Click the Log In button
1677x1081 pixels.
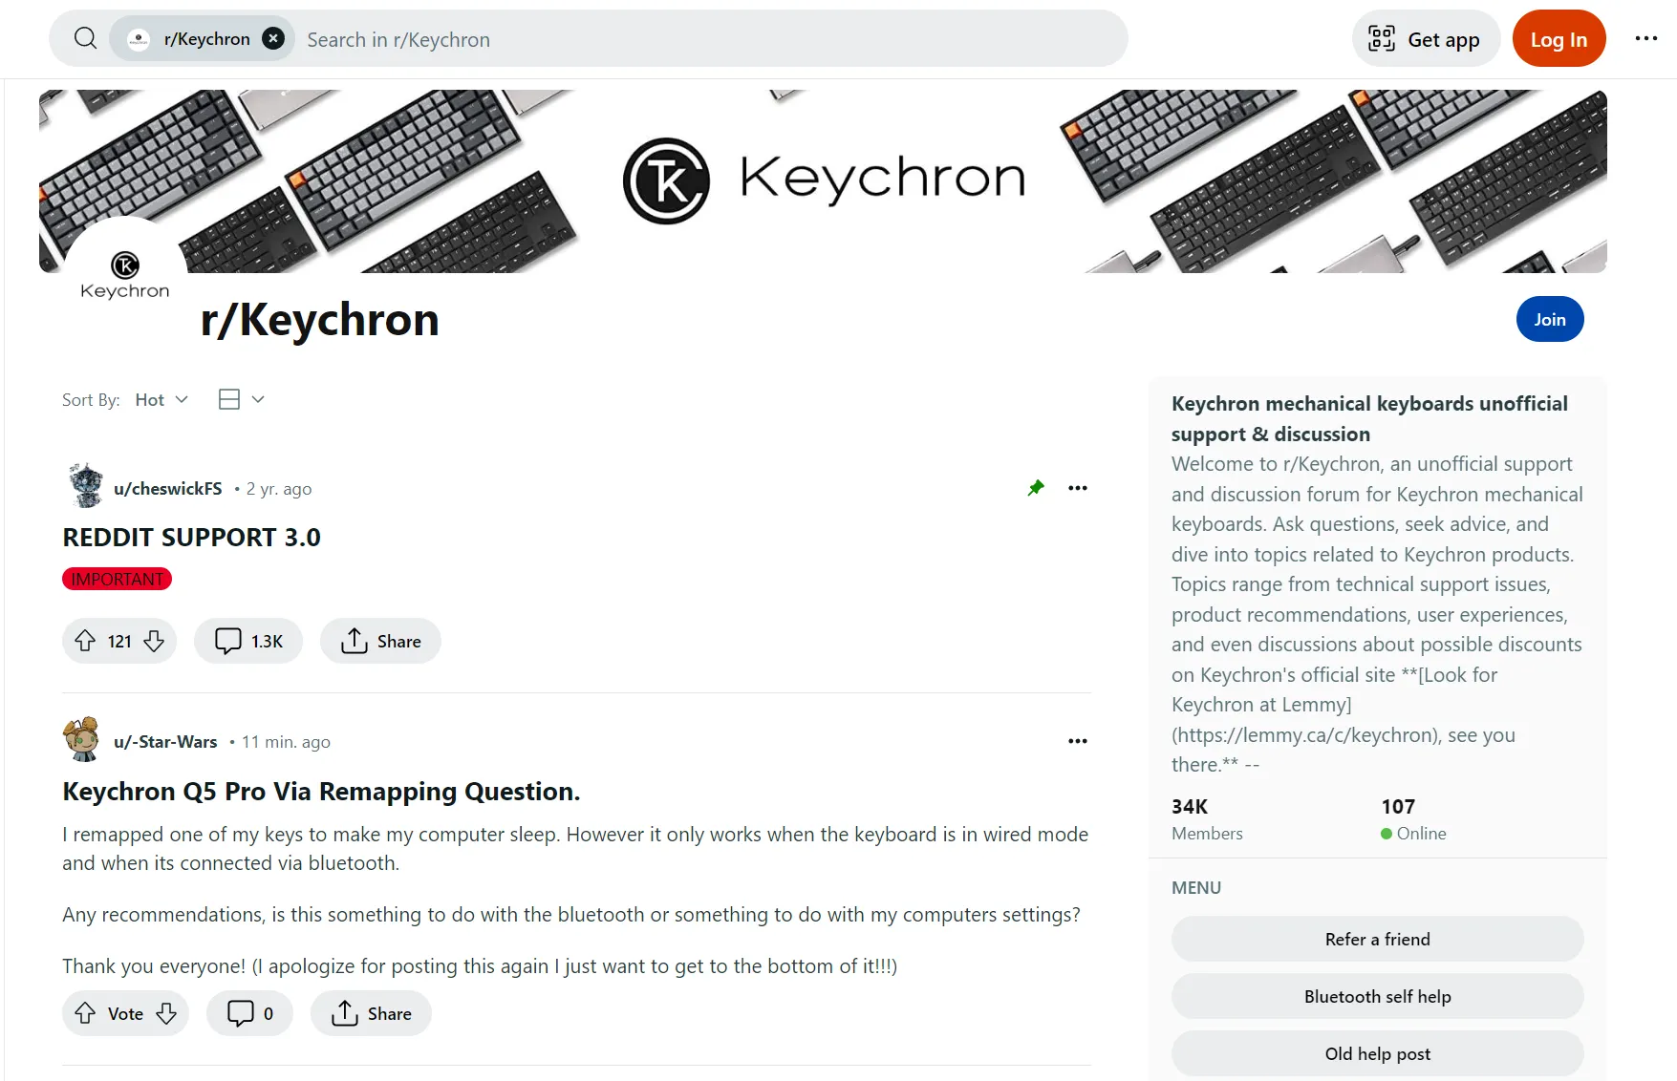(x=1559, y=39)
